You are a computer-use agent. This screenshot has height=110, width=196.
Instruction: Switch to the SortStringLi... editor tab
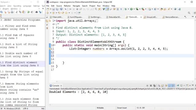coord(95,17)
